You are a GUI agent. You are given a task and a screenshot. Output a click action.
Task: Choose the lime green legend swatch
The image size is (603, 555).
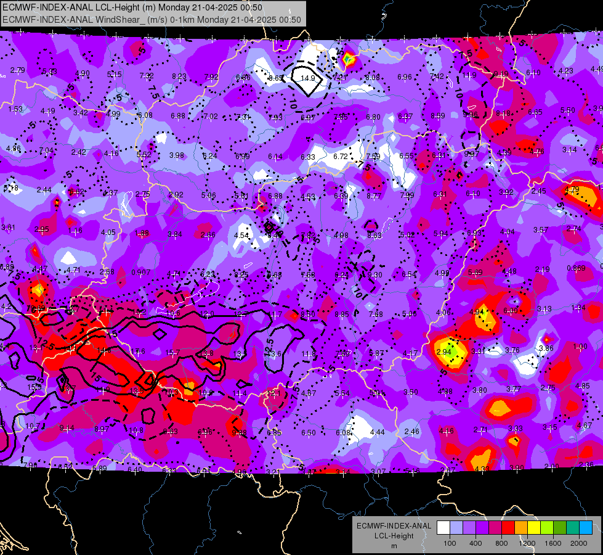click(547, 528)
